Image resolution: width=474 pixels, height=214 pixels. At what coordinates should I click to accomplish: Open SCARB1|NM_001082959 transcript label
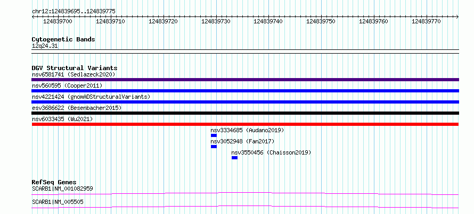click(x=62, y=189)
